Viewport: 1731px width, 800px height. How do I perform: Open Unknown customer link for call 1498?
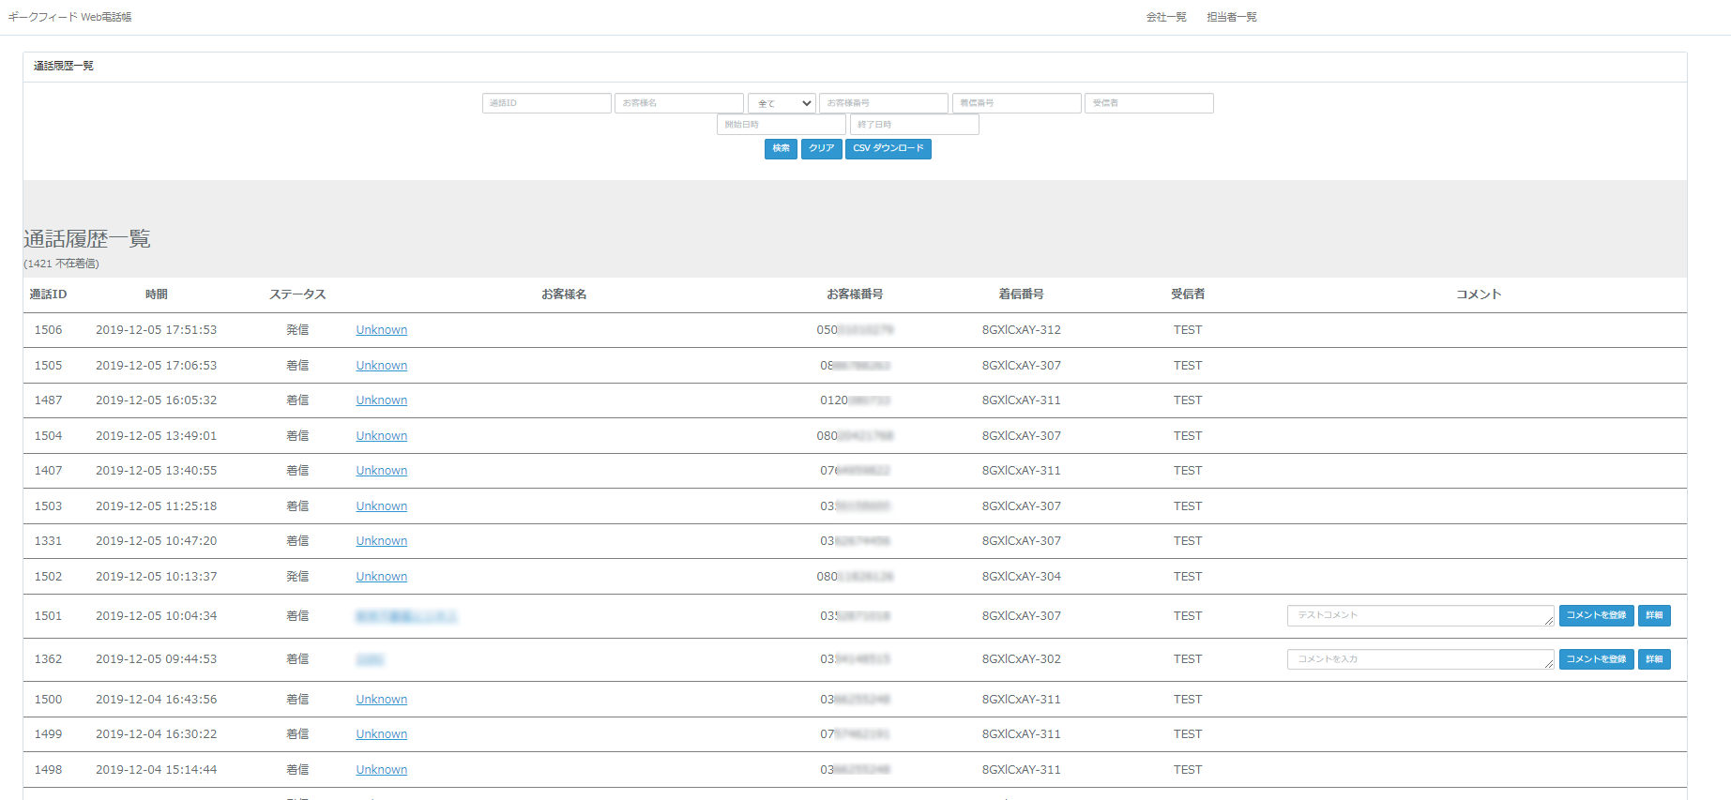click(x=381, y=770)
